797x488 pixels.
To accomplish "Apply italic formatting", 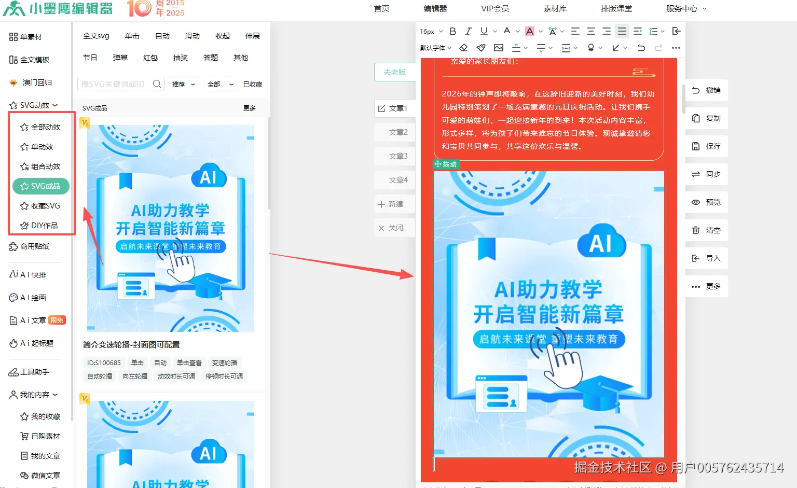I will (x=468, y=31).
